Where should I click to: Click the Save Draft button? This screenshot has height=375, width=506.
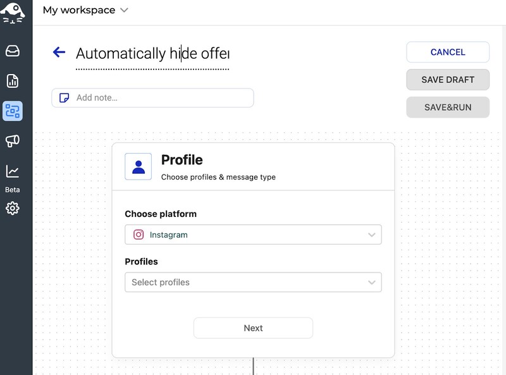pyautogui.click(x=448, y=80)
